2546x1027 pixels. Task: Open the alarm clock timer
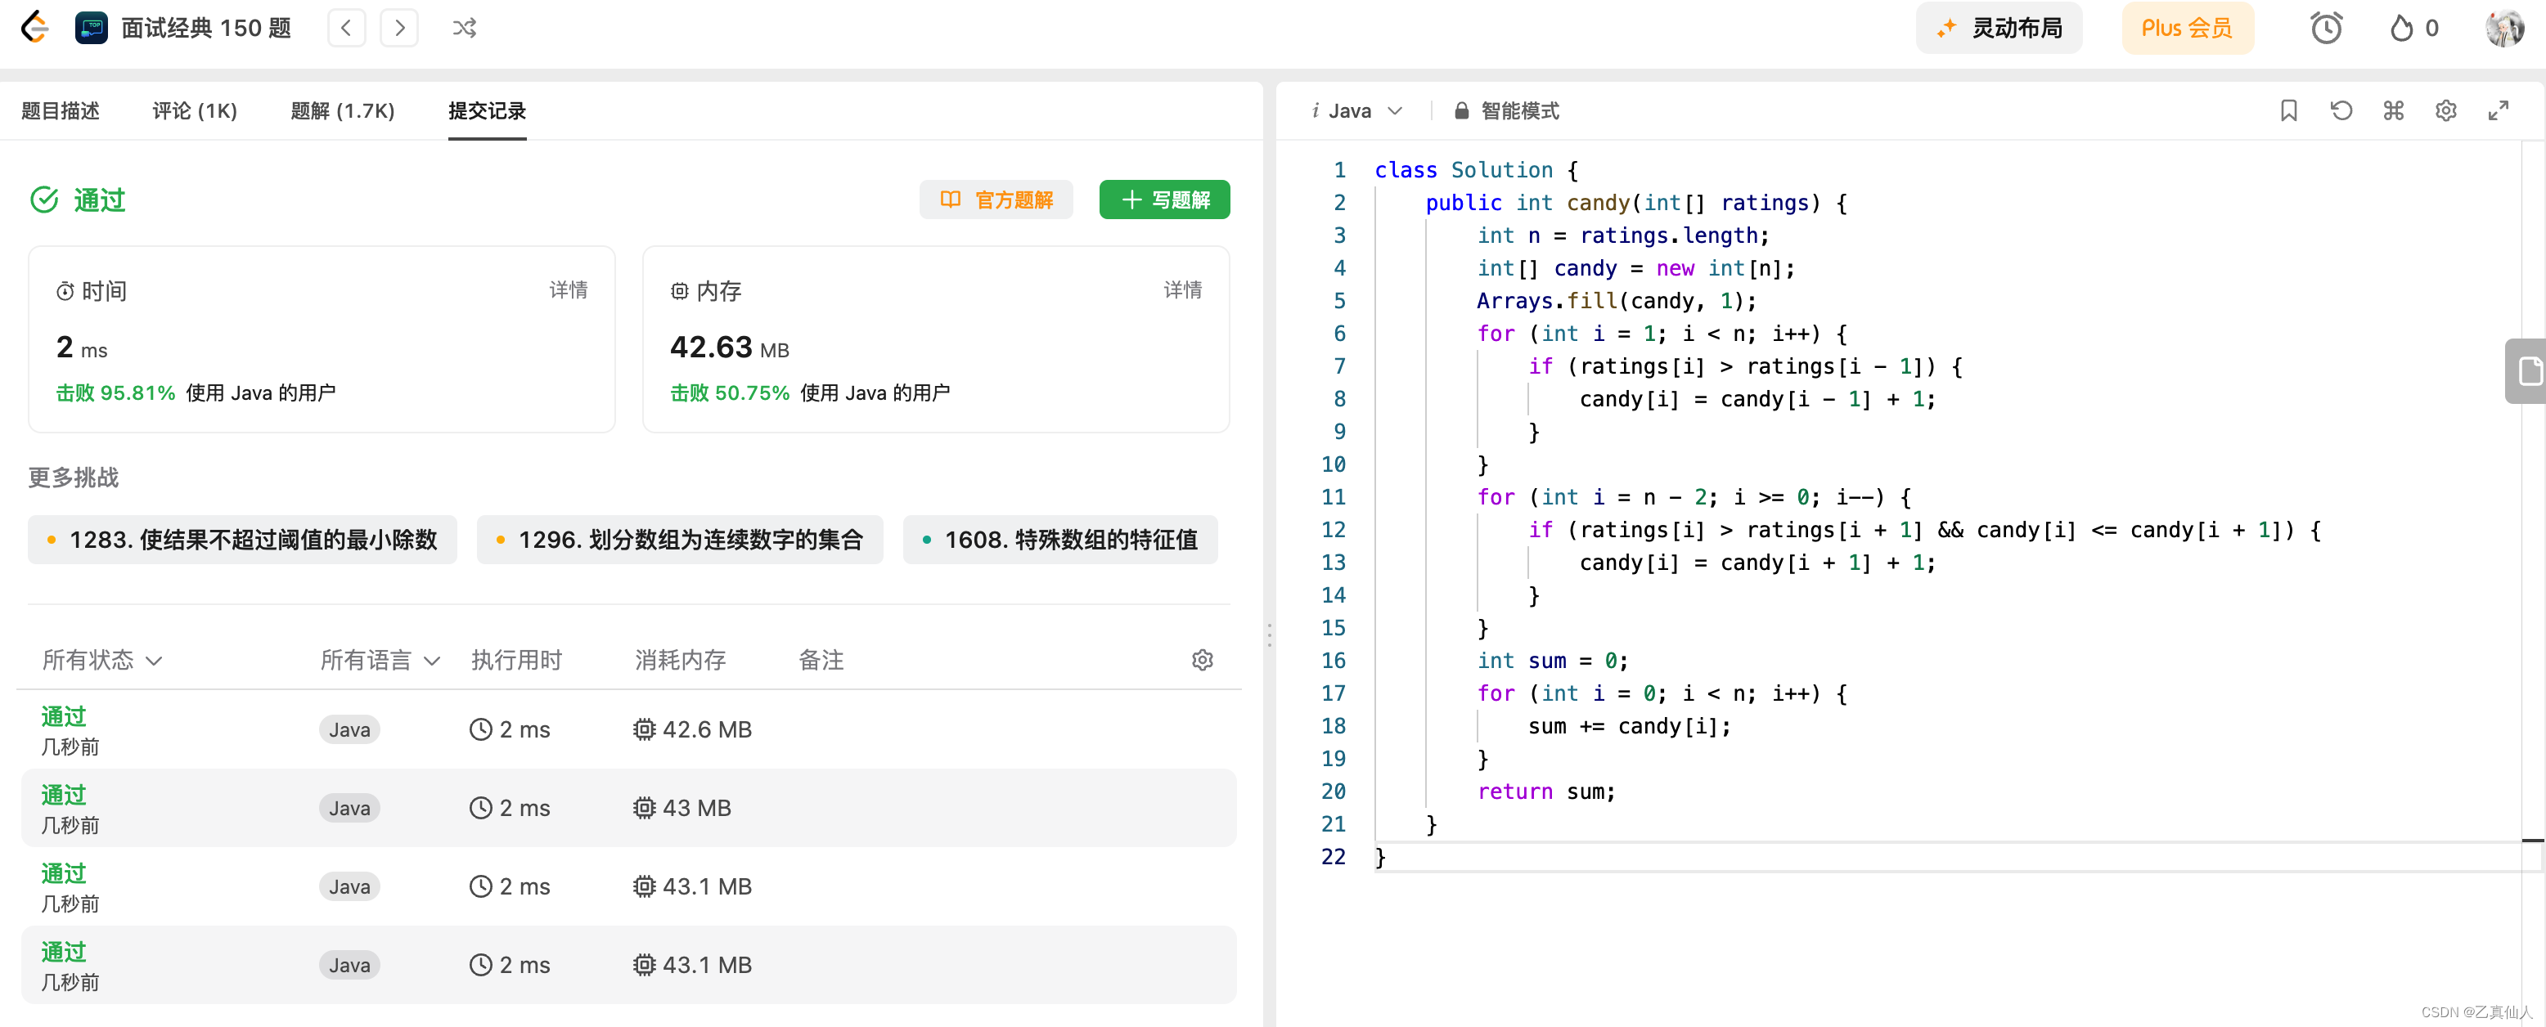pyautogui.click(x=2326, y=28)
